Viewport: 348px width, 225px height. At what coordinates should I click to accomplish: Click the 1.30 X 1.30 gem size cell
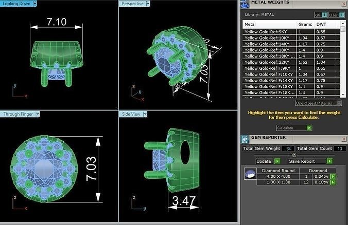tap(278, 182)
